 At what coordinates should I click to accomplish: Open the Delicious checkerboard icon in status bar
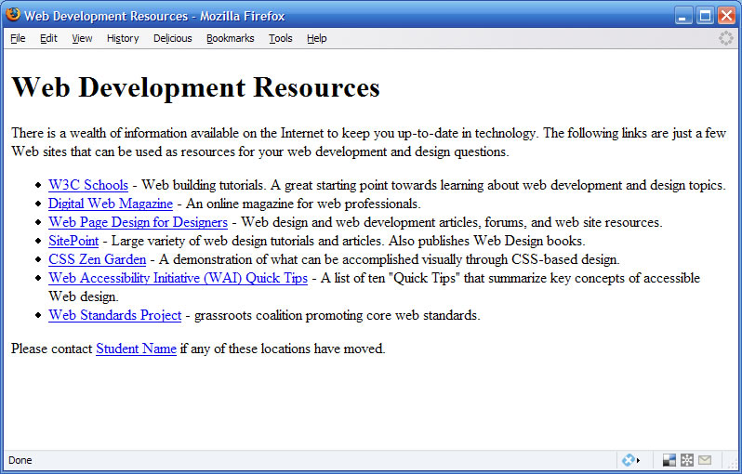tap(669, 460)
